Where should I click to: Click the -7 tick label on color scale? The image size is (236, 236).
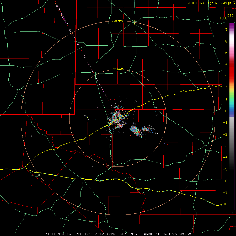tap(225, 192)
